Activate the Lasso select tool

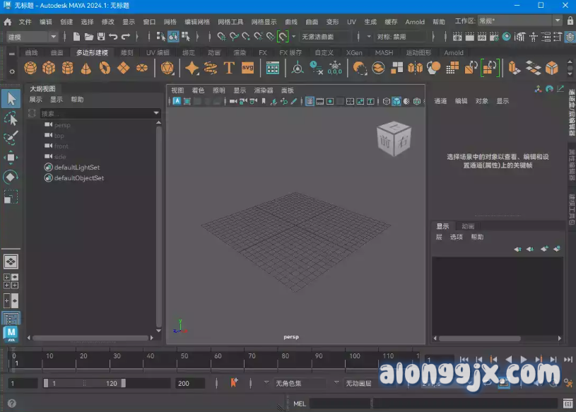click(x=11, y=118)
